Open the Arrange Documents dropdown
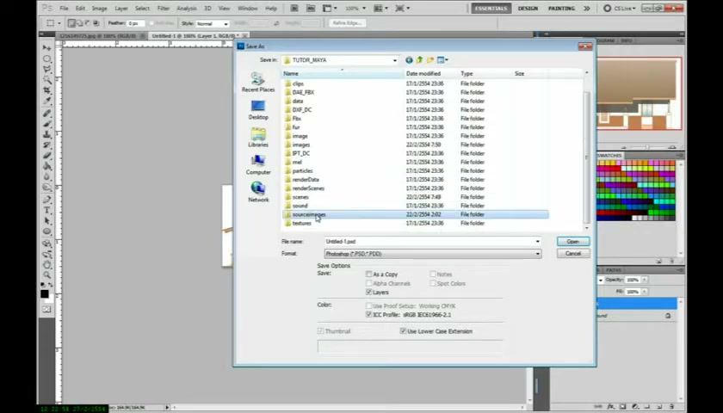This screenshot has height=413, width=723. [x=382, y=9]
